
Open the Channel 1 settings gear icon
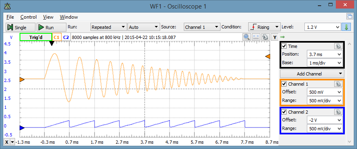pyautogui.click(x=338, y=84)
